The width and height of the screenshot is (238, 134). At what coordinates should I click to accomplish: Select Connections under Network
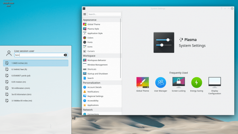click(102, 114)
